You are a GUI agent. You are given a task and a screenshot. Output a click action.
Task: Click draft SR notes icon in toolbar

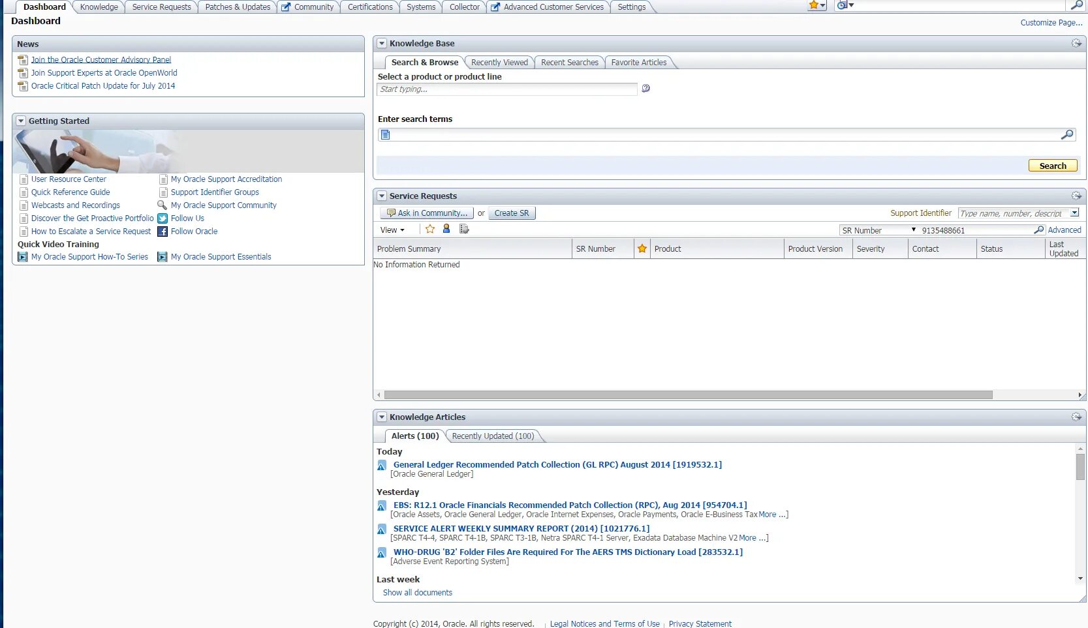click(x=464, y=229)
